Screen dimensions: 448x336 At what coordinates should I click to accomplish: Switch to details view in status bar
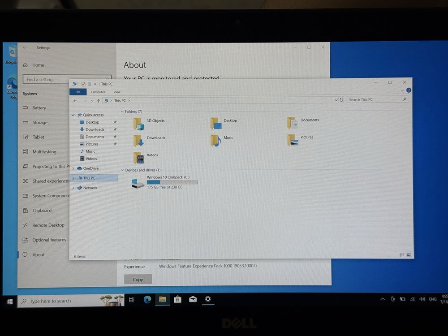tap(402, 254)
